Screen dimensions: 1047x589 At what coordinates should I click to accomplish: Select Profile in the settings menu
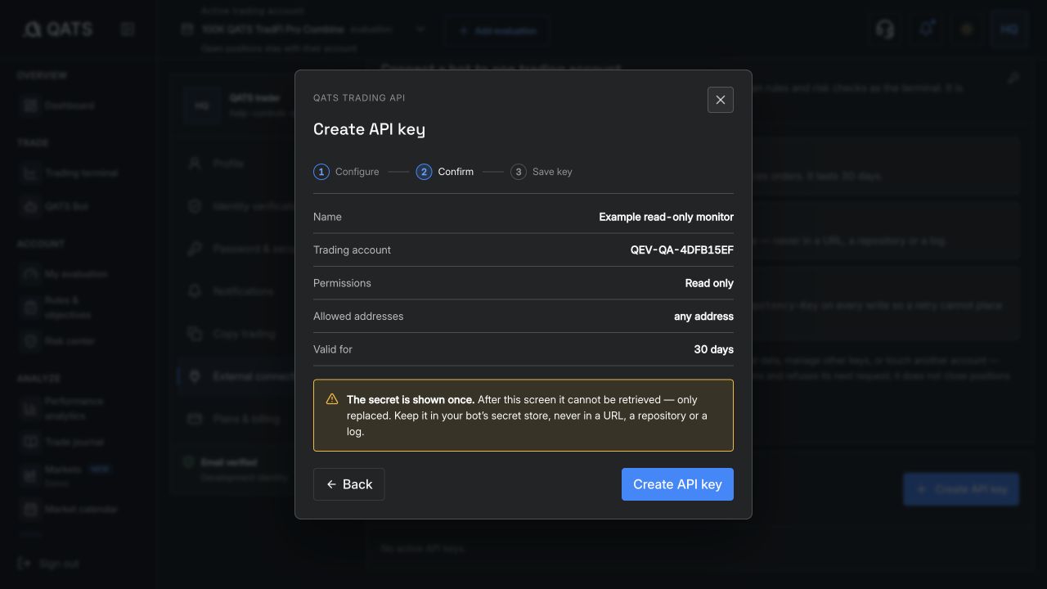tap(236, 164)
